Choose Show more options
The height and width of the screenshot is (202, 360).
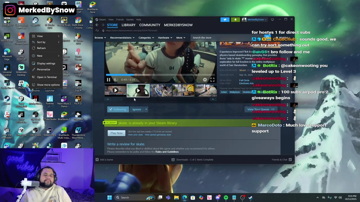pos(46,85)
